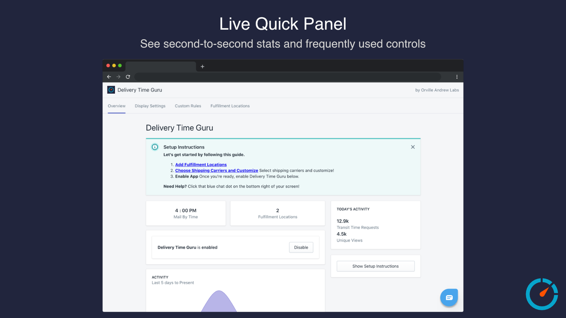The image size is (566, 318).
Task: Follow the Choose Shipping Carriers and Customize link
Action: [216, 170]
